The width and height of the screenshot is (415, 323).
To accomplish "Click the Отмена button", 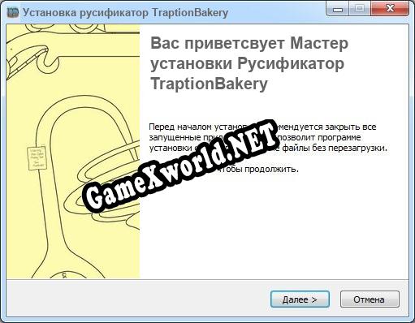I will [x=370, y=299].
